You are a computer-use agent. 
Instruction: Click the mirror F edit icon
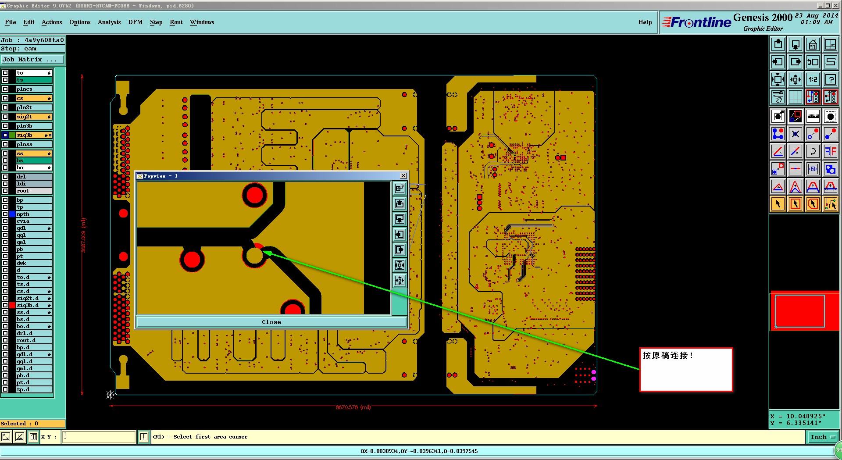pos(831,151)
